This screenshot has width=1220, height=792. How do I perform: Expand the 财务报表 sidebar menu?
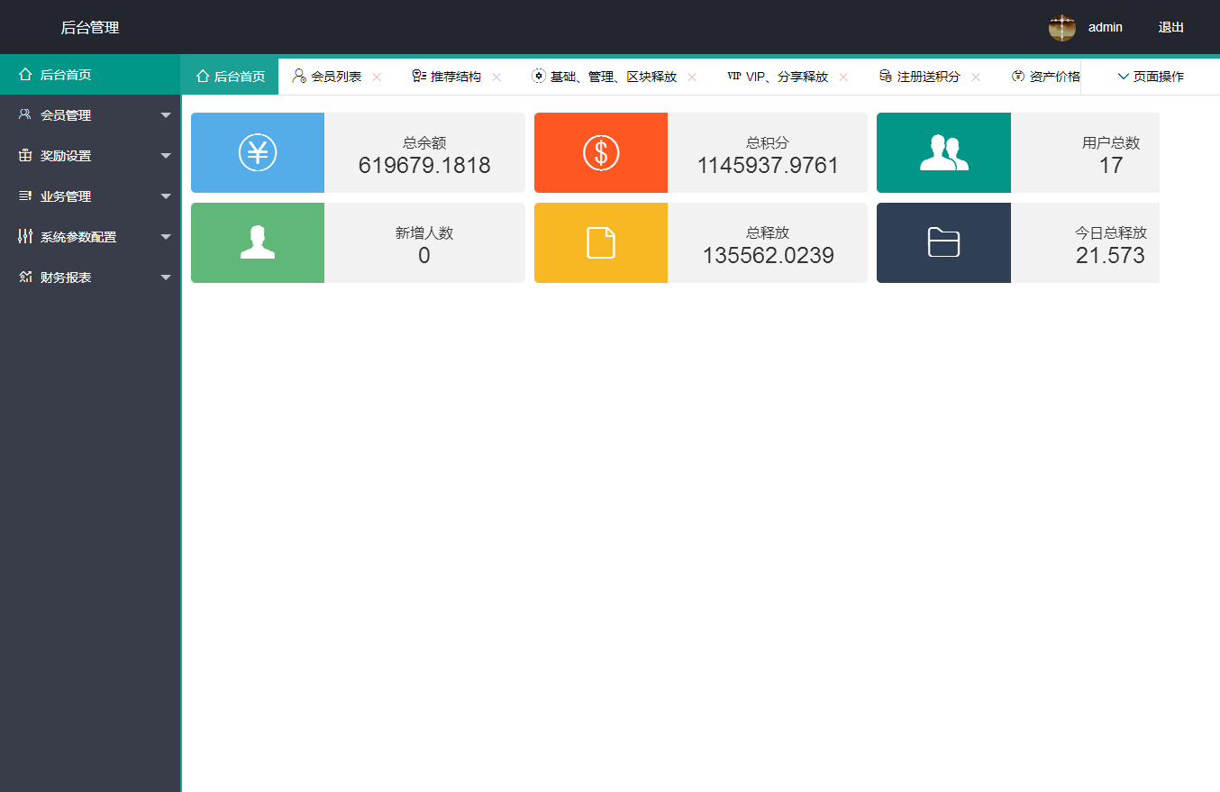[x=90, y=278]
